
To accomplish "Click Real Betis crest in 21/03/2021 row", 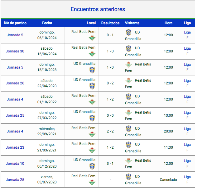I will 93,151.
